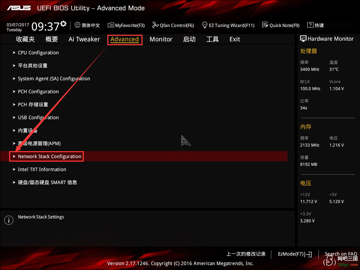This screenshot has height=270, width=360.
Task: Open the 收藏夹 tab
Action: coord(25,39)
